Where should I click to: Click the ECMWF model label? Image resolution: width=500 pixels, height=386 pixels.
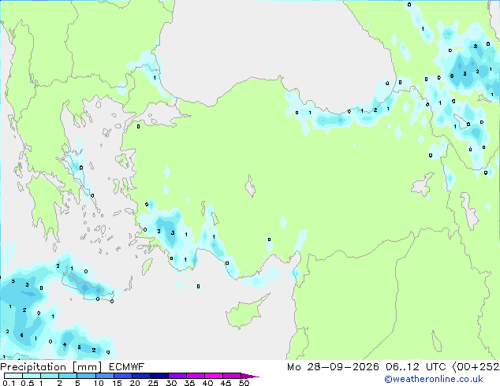point(127,367)
